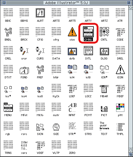Select the icl4 icon resource
The height and width of the screenshot is (157, 133).
tap(72, 69)
